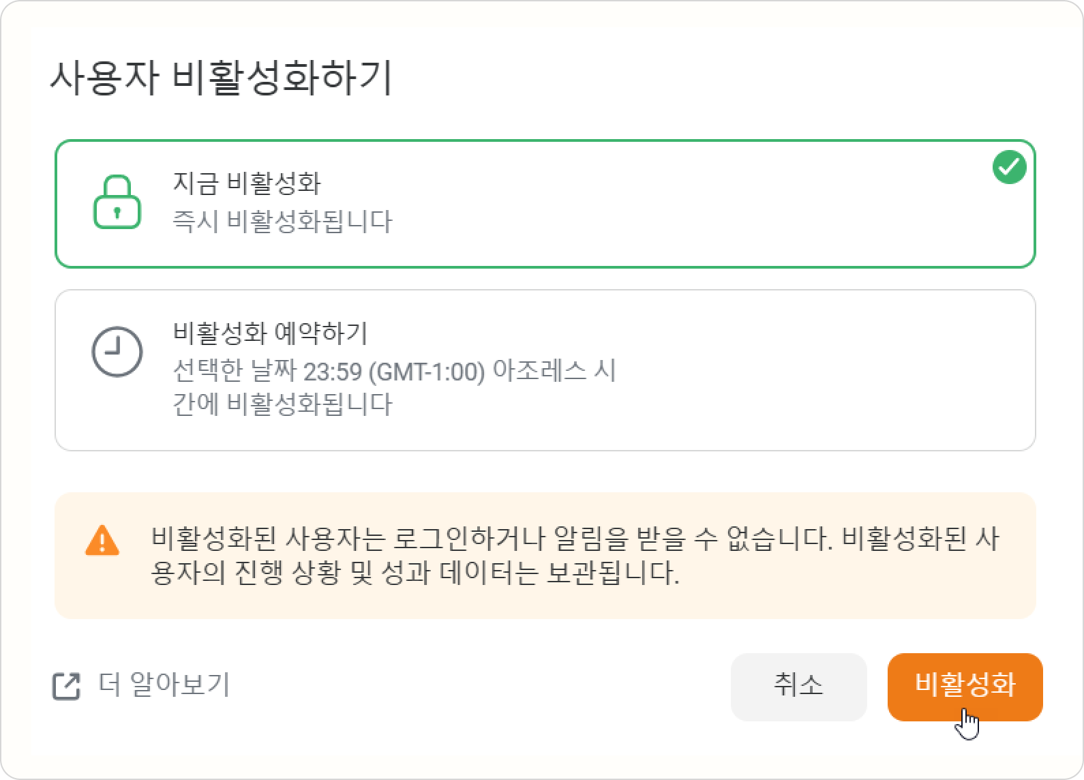Viewport: 1084px width, 780px height.
Task: Click the second warning line about 데이터는 보관됩니다
Action: pos(415,573)
